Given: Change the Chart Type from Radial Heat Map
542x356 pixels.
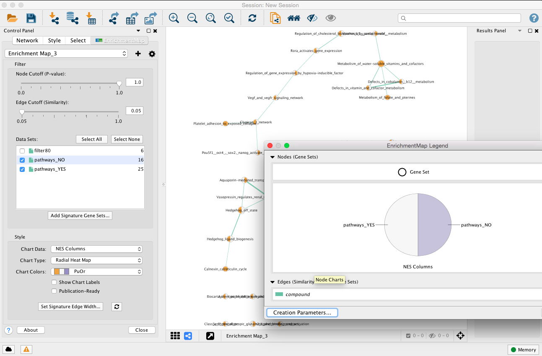Looking at the screenshot, I should [x=96, y=260].
